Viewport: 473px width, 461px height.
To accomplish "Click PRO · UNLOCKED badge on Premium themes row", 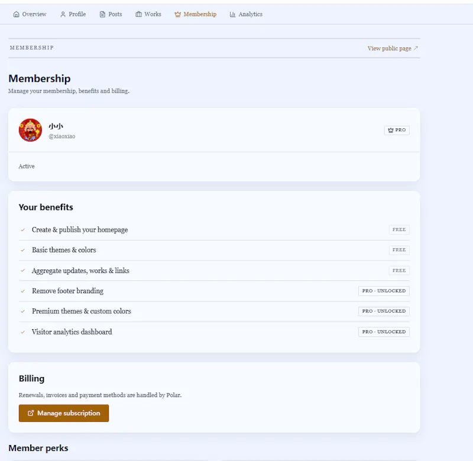I will click(384, 311).
